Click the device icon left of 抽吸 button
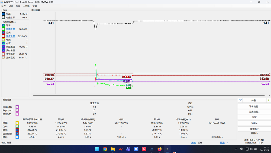 [x=240, y=100]
